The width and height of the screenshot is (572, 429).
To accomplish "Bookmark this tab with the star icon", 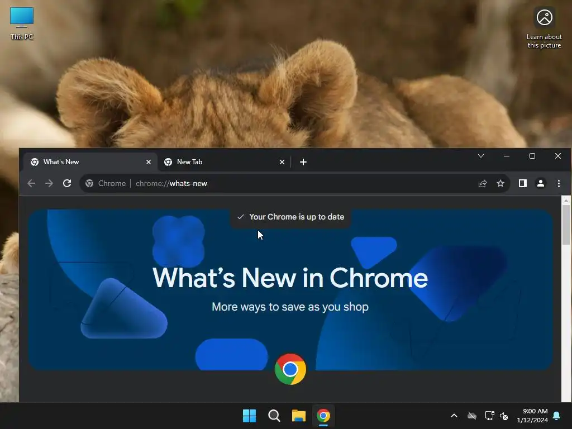I will [500, 183].
